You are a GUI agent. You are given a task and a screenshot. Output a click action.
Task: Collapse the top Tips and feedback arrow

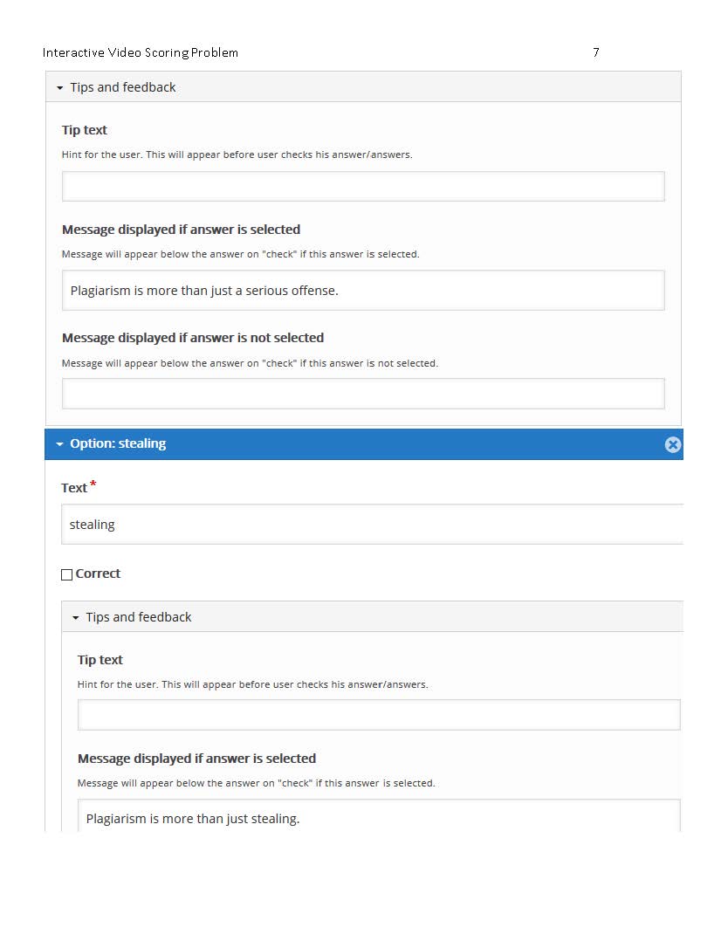pyautogui.click(x=59, y=87)
